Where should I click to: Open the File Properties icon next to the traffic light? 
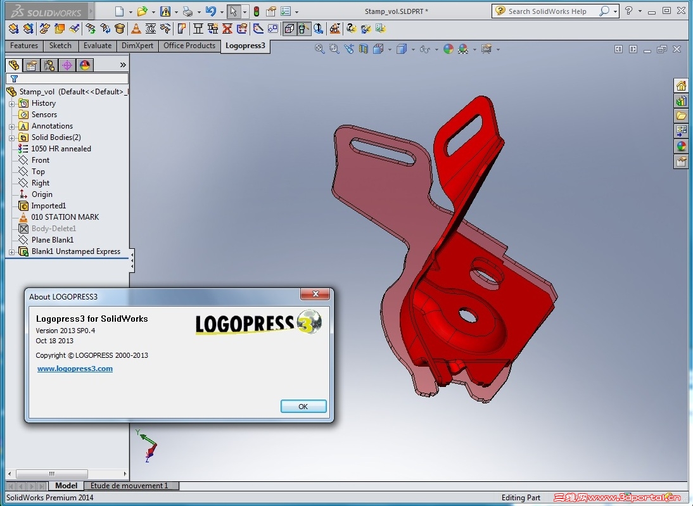(x=271, y=11)
